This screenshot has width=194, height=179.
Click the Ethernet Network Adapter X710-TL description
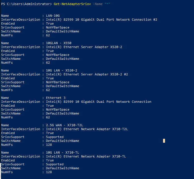pyautogui.click(x=86, y=156)
